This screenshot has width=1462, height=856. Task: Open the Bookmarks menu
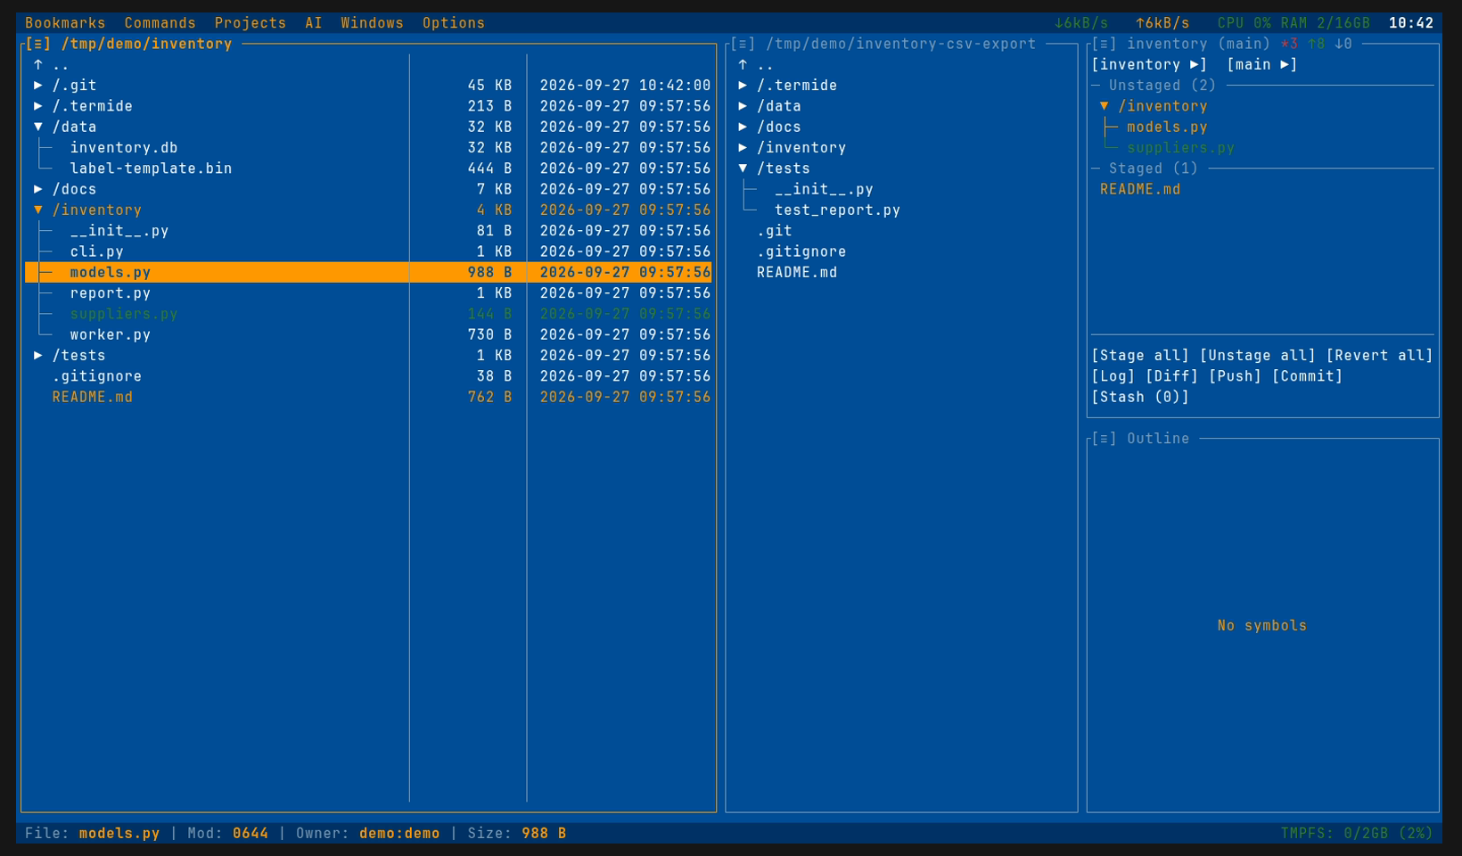[65, 23]
